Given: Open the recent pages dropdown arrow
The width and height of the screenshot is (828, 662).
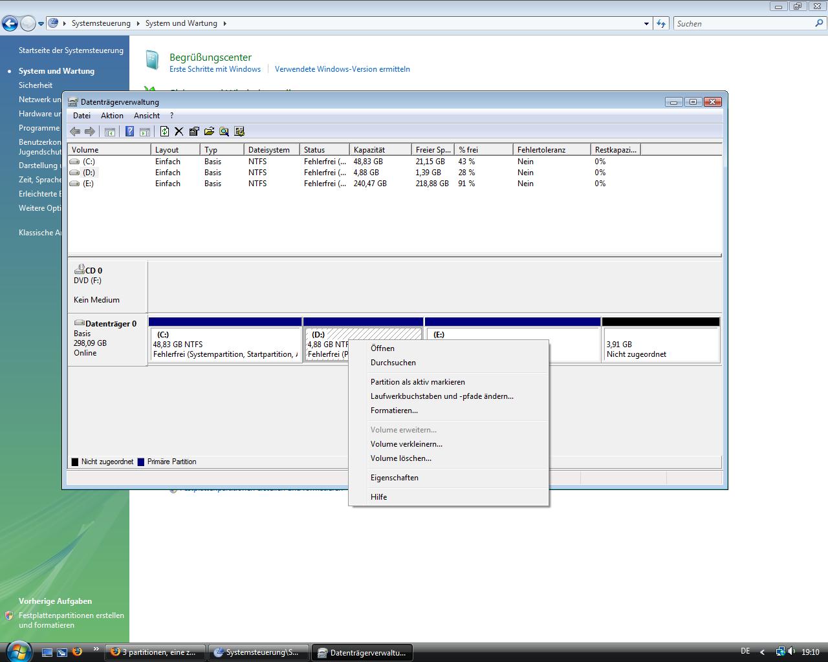Looking at the screenshot, I should [41, 24].
